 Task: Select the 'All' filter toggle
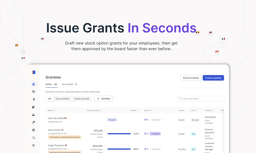click(49, 99)
